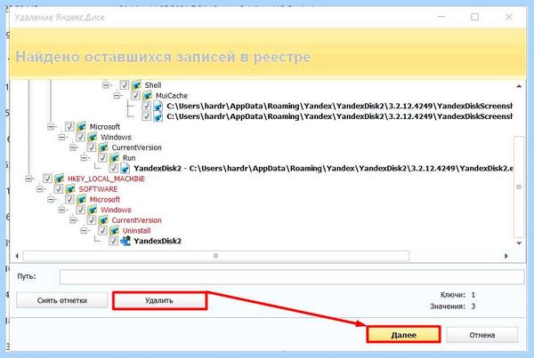Collapse the Run tree node
Image resolution: width=534 pixels, height=358 pixels.
(84, 158)
